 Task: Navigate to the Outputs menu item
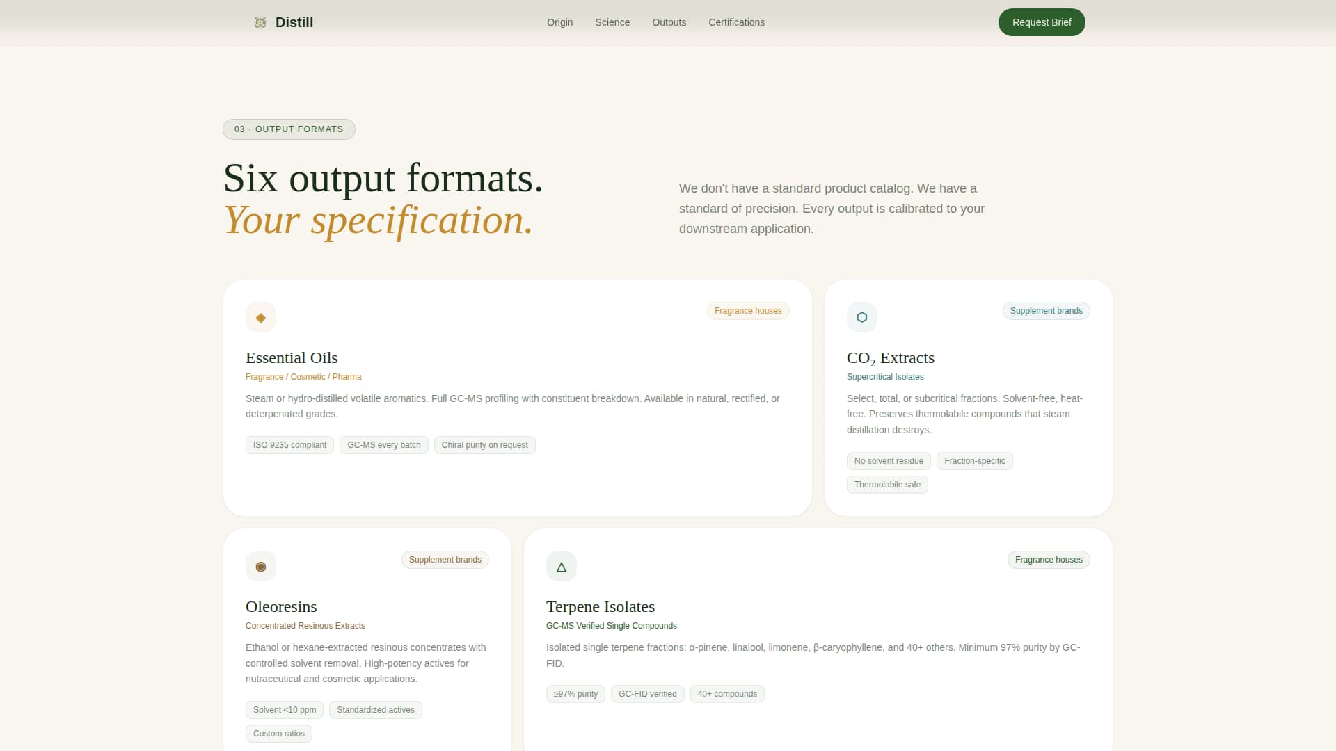[669, 22]
